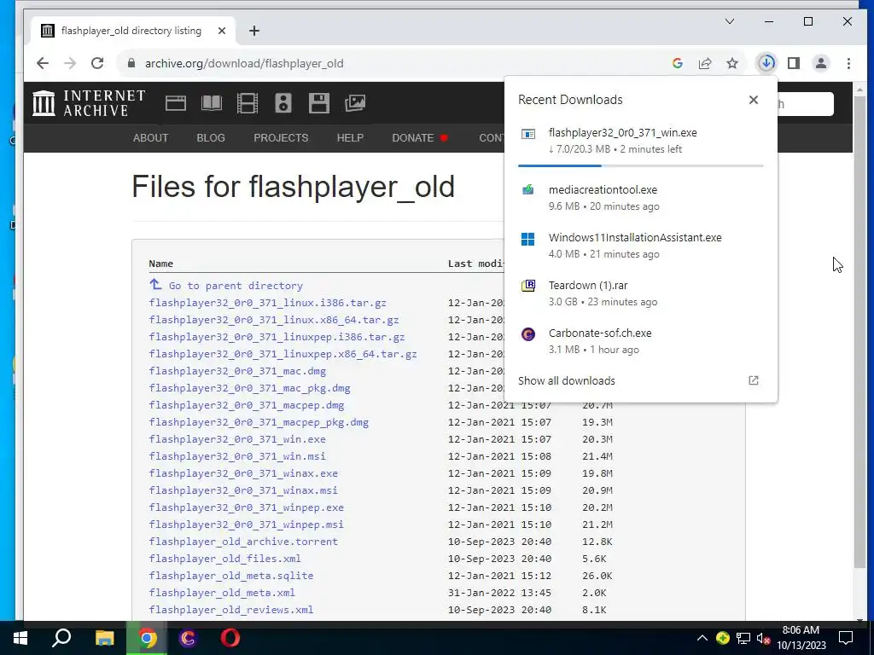Viewport: 874px width, 655px height.
Task: Click the Google icon in address bar
Action: [677, 63]
